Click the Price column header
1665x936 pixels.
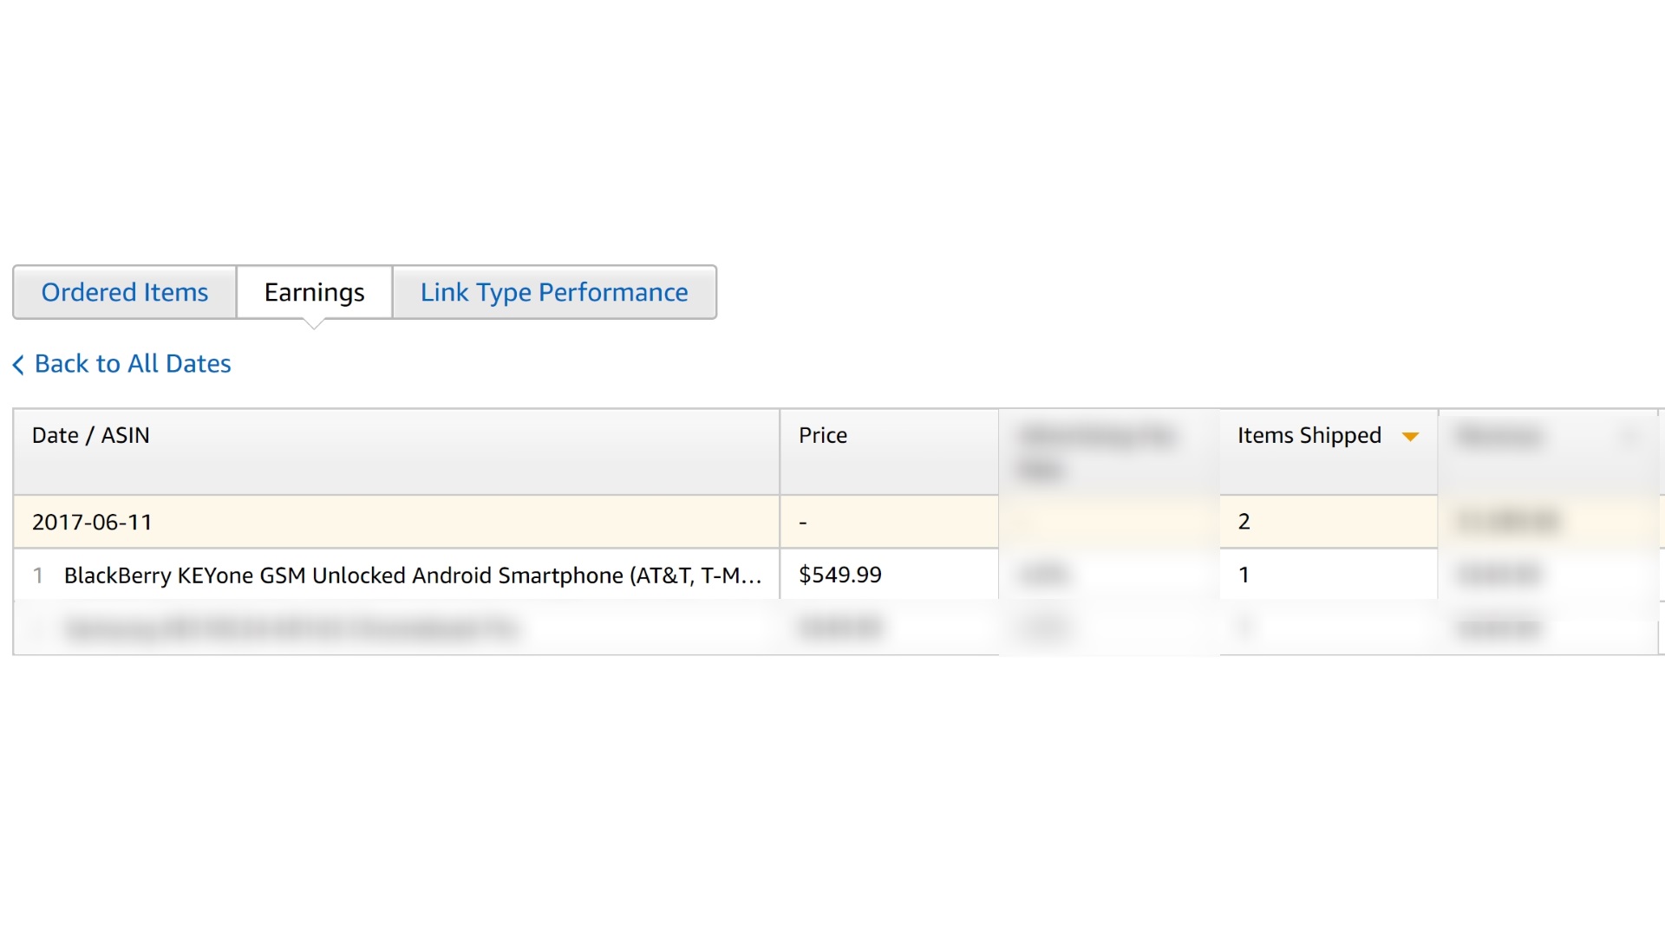823,435
